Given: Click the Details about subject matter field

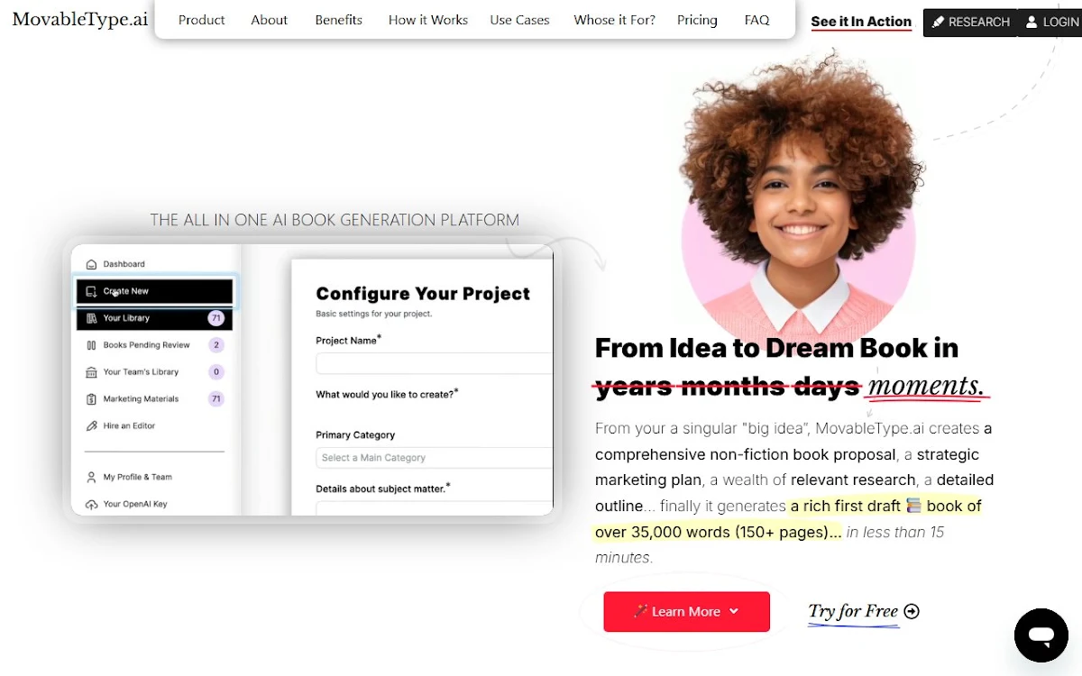Looking at the screenshot, I should click(x=434, y=508).
